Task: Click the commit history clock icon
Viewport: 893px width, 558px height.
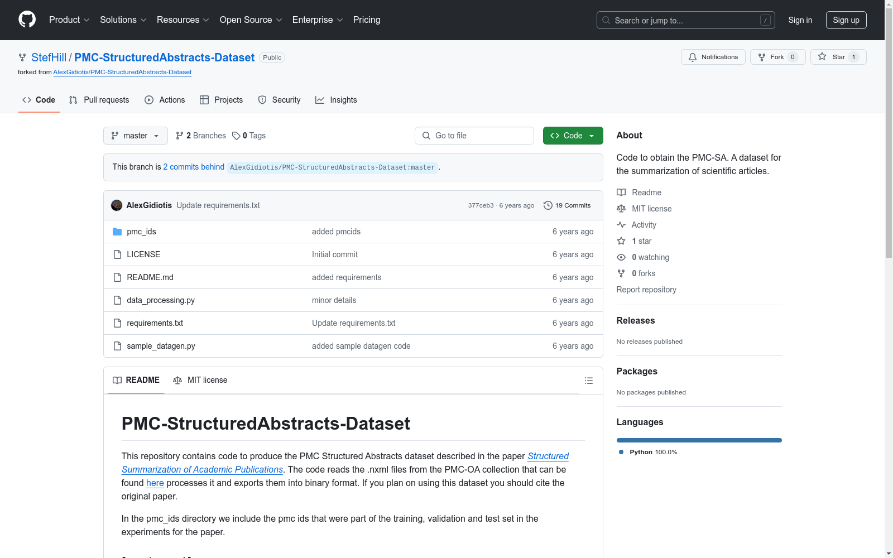Action: click(548, 205)
